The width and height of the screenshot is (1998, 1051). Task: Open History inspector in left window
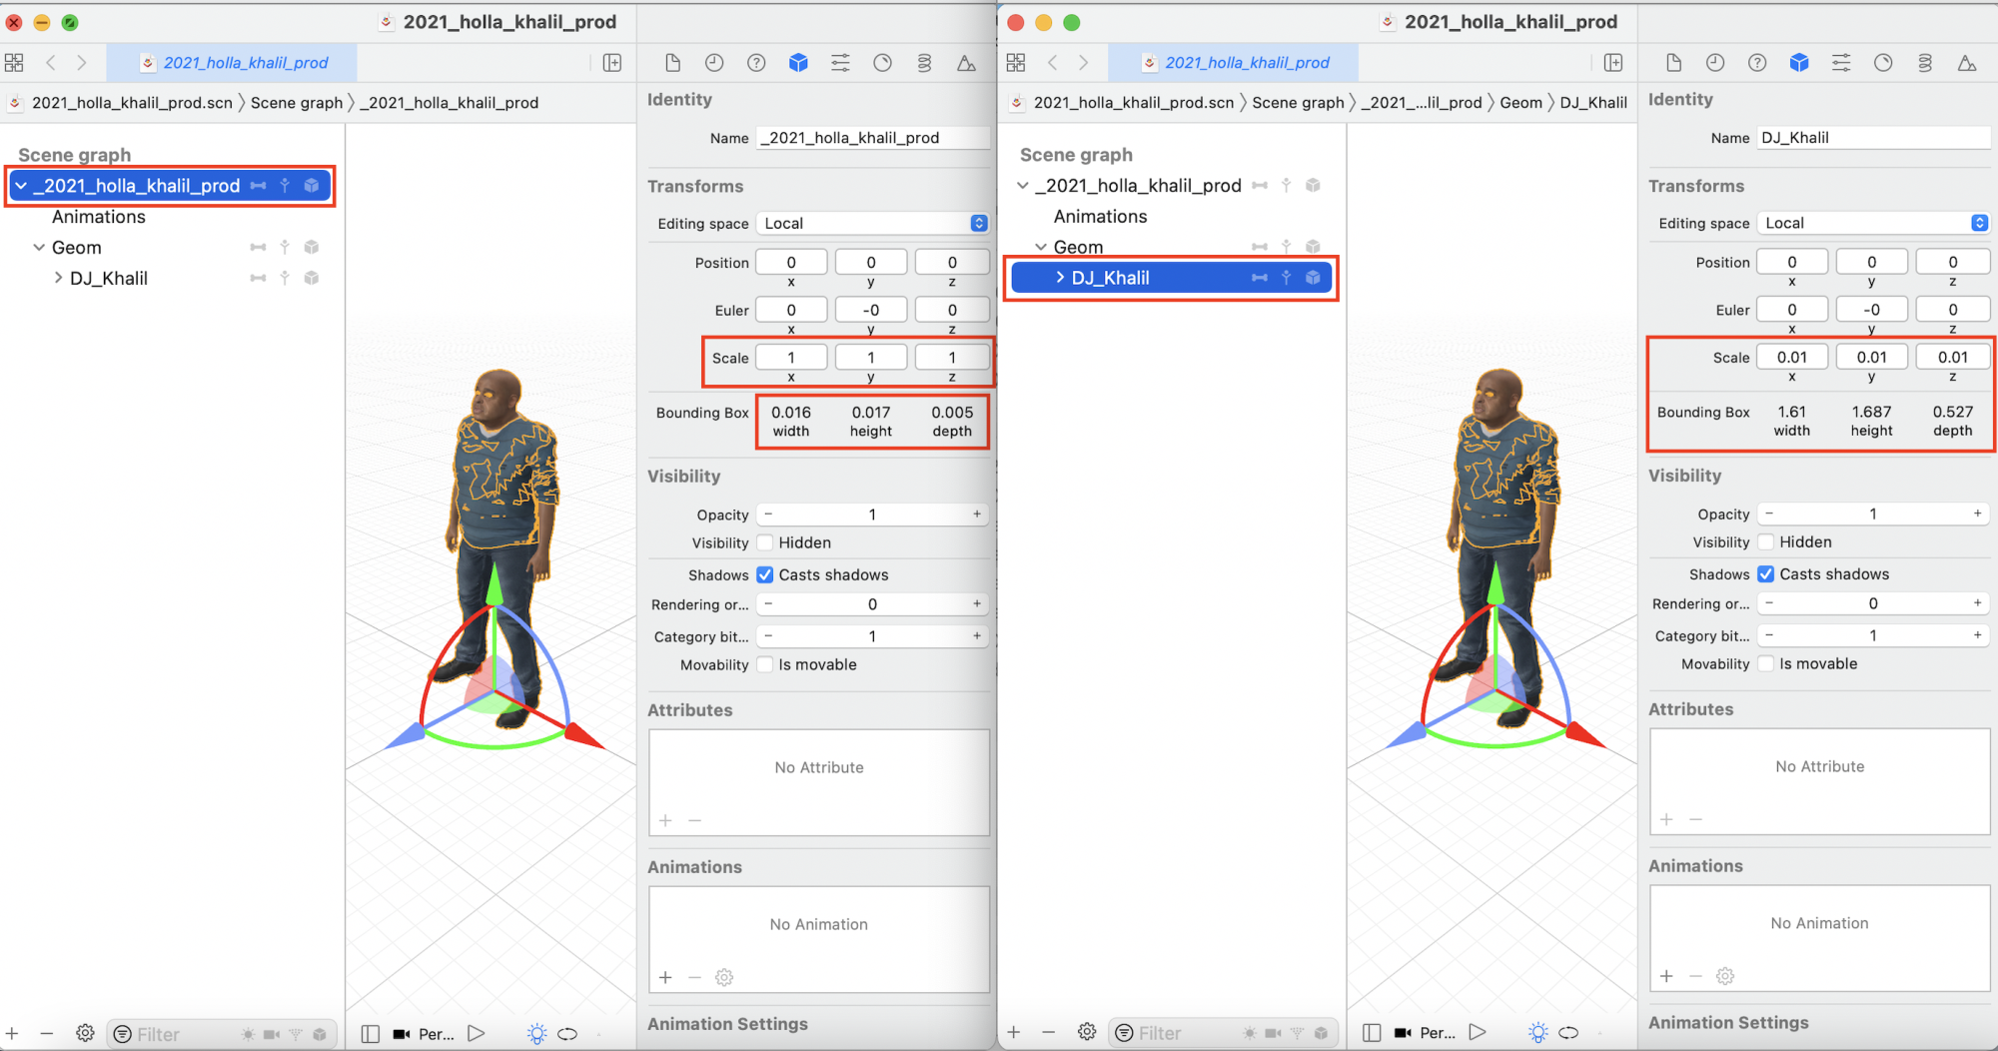tap(714, 63)
